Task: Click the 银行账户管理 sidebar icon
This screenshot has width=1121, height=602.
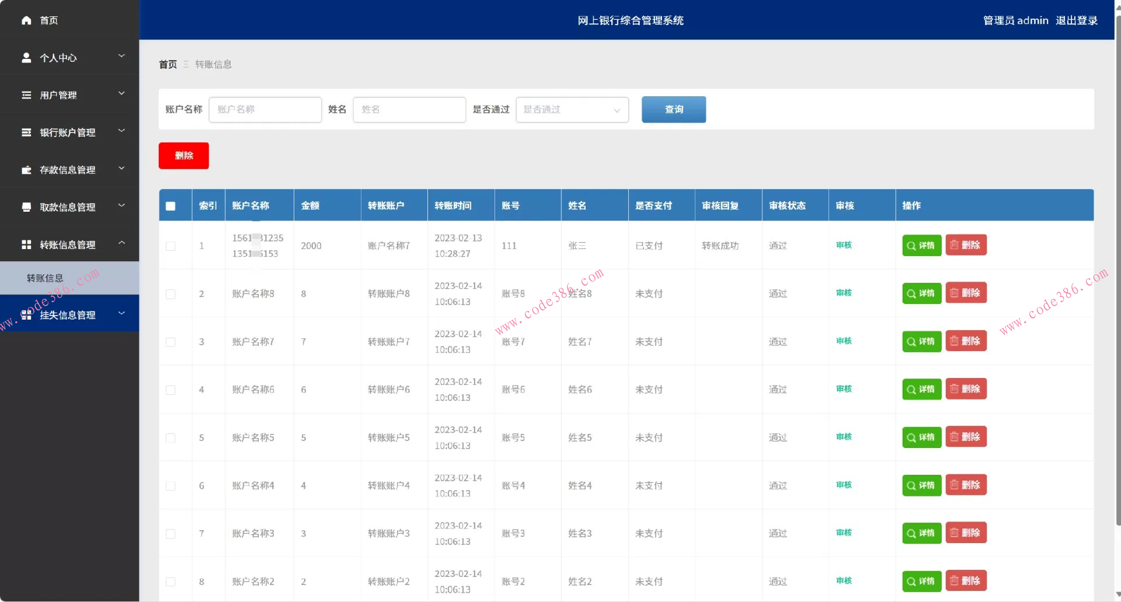Action: coord(26,132)
